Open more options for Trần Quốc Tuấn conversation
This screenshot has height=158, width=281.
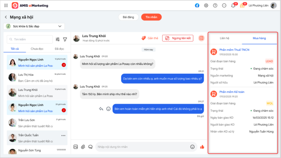click(x=63, y=136)
